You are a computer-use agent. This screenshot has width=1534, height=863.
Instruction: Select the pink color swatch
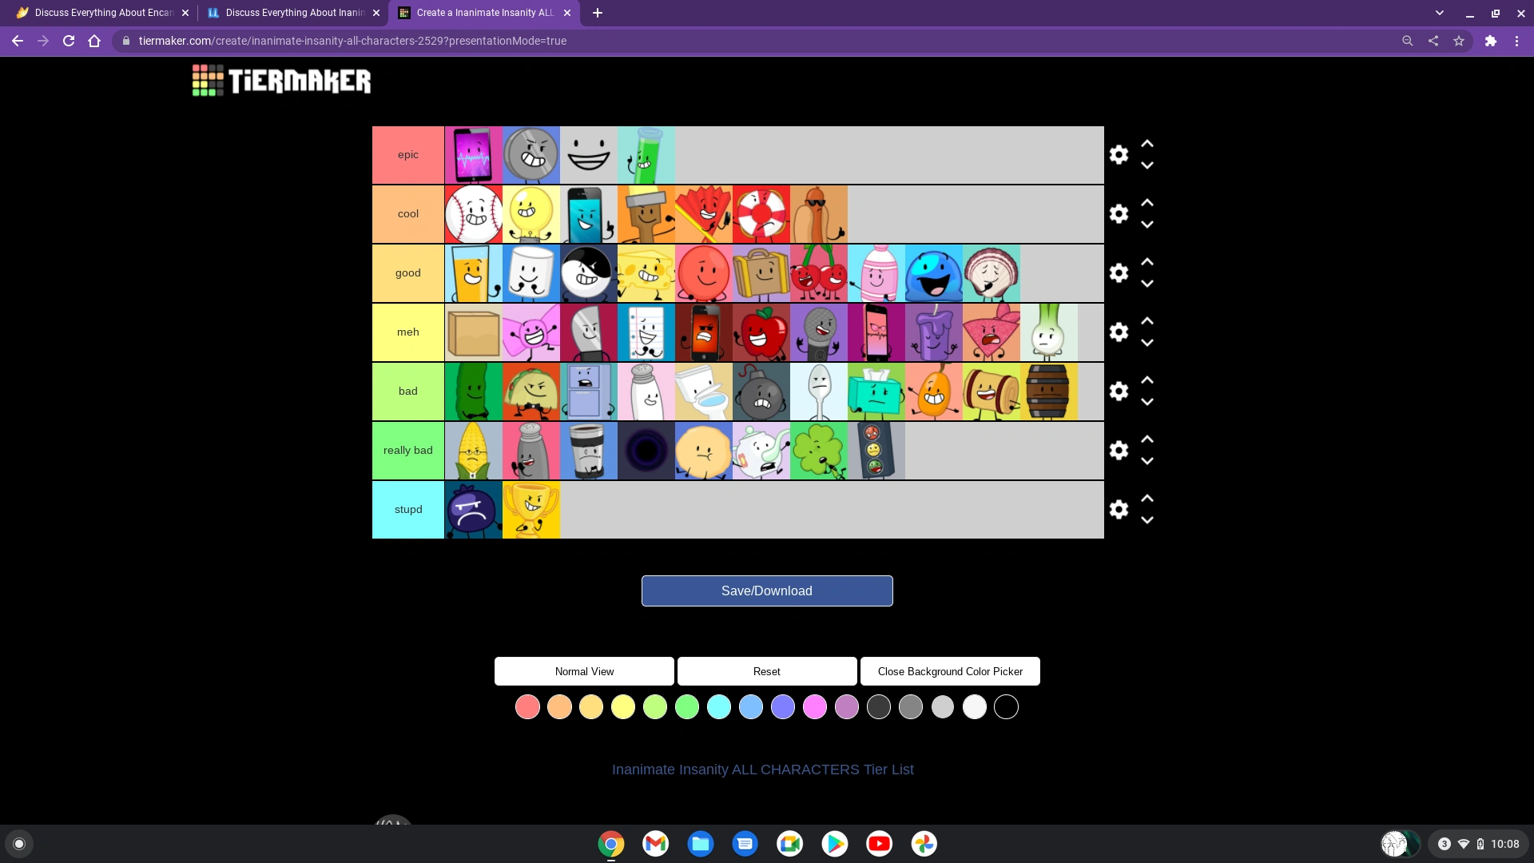coord(815,706)
